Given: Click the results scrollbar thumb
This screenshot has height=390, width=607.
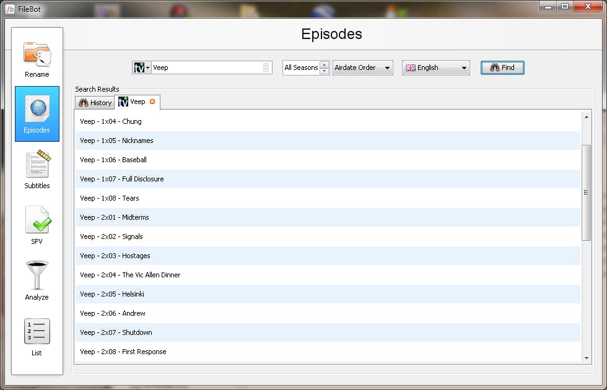Looking at the screenshot, I should click(x=587, y=193).
